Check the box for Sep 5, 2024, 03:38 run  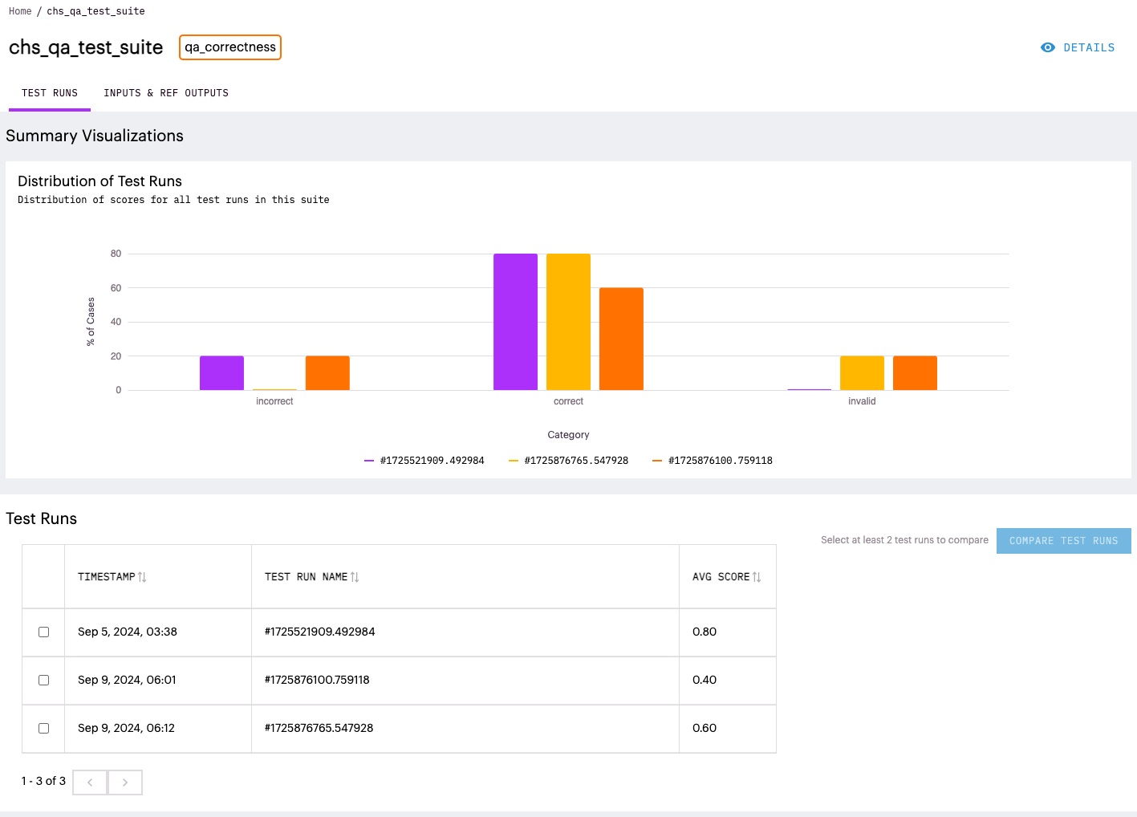pyautogui.click(x=44, y=632)
